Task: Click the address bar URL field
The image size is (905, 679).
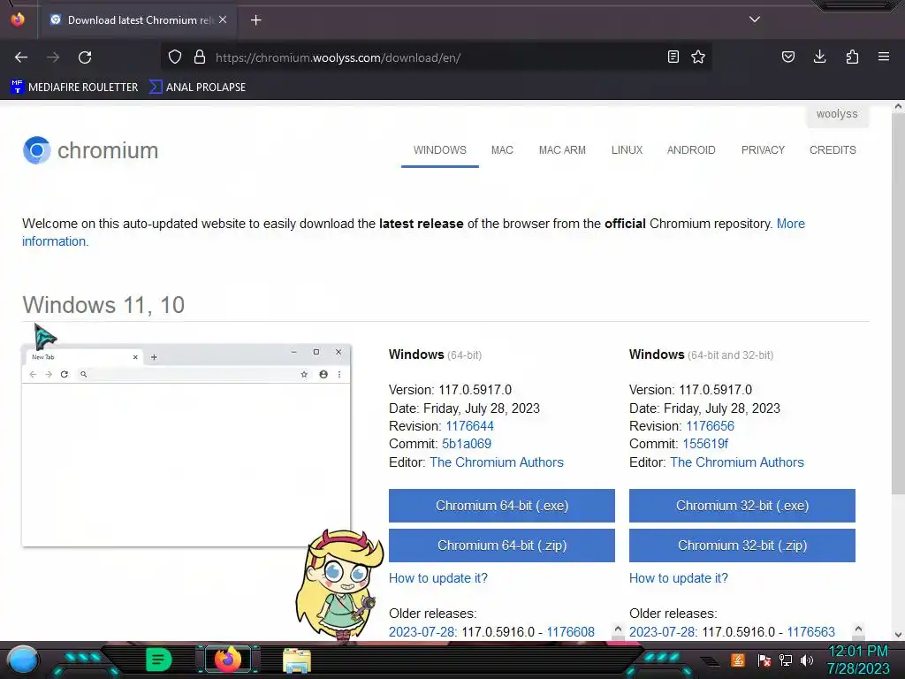Action: click(x=438, y=57)
